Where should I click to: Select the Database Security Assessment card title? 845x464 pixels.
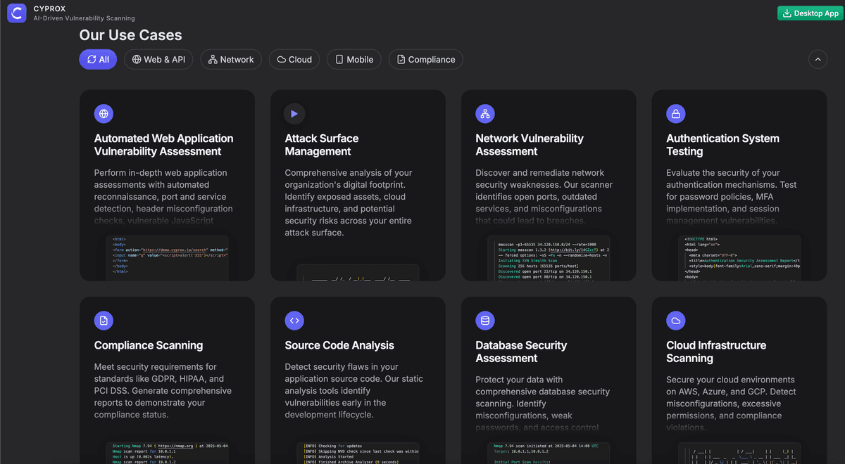521,352
